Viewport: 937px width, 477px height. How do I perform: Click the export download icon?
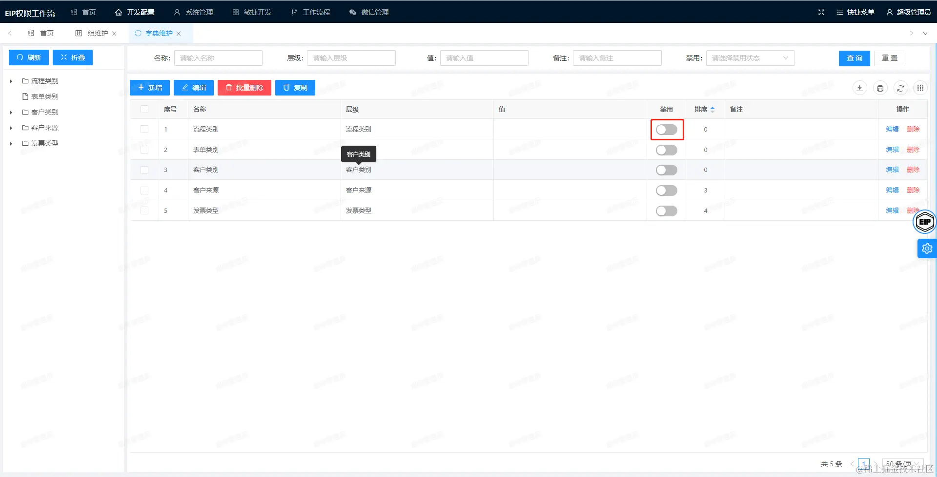(859, 88)
